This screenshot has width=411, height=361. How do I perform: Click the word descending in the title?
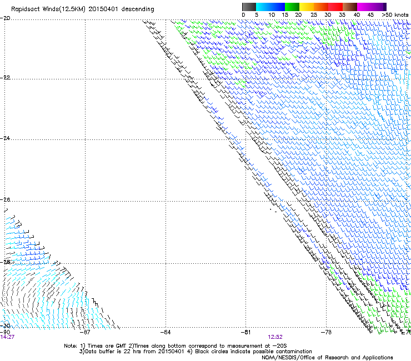[x=138, y=9]
